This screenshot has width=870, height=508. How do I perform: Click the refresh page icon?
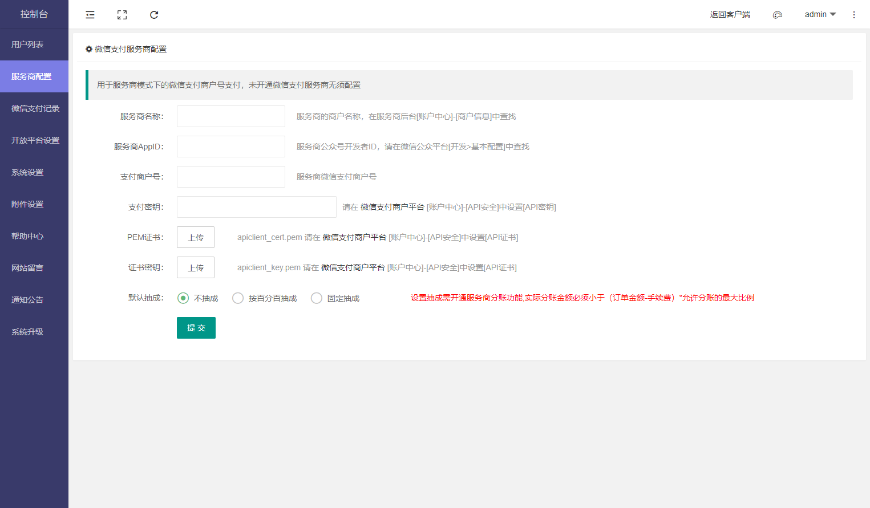[154, 15]
